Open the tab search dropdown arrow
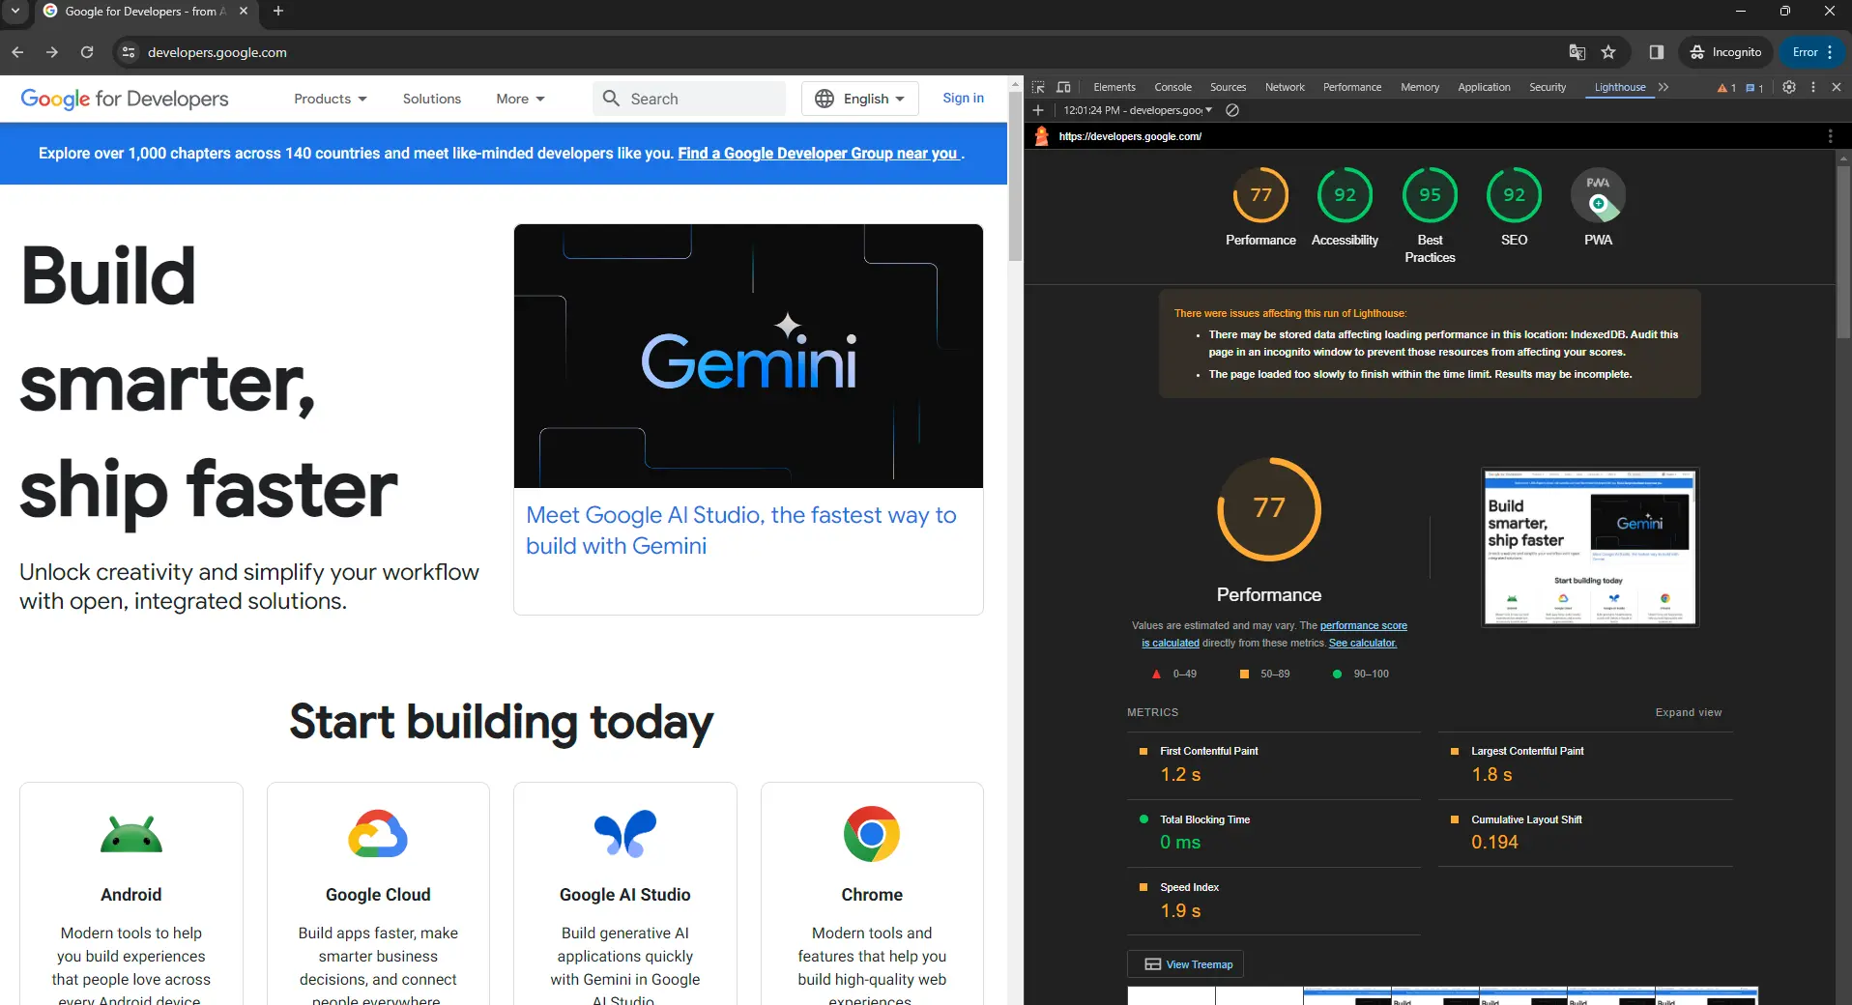1852x1005 pixels. (15, 12)
